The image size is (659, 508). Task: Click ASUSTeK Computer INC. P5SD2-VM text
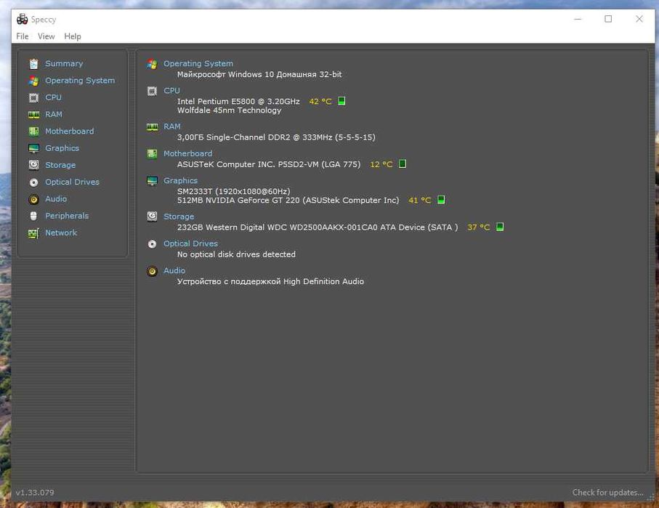click(x=269, y=164)
